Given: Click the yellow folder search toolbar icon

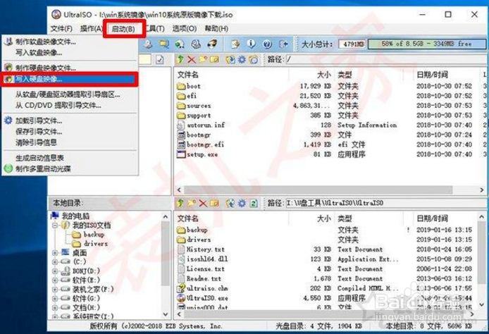Looking at the screenshot, I should (x=164, y=44).
